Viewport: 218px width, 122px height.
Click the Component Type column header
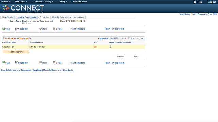tap(9, 42)
